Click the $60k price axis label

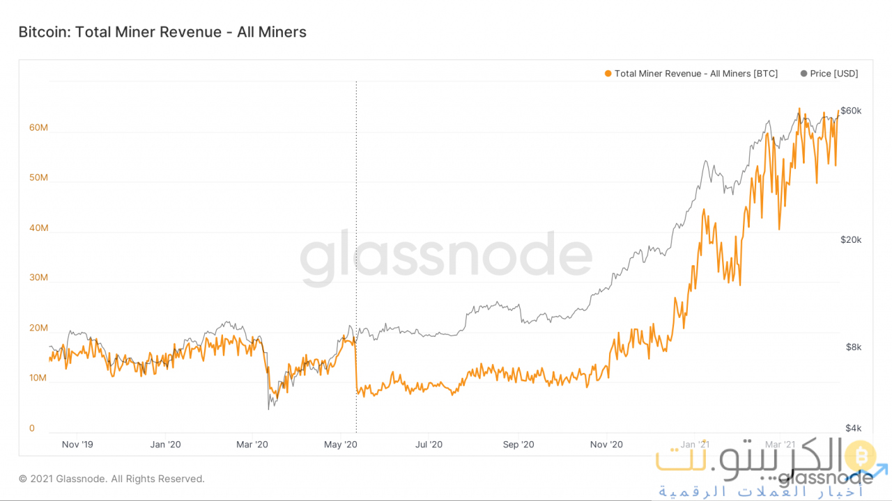click(851, 111)
